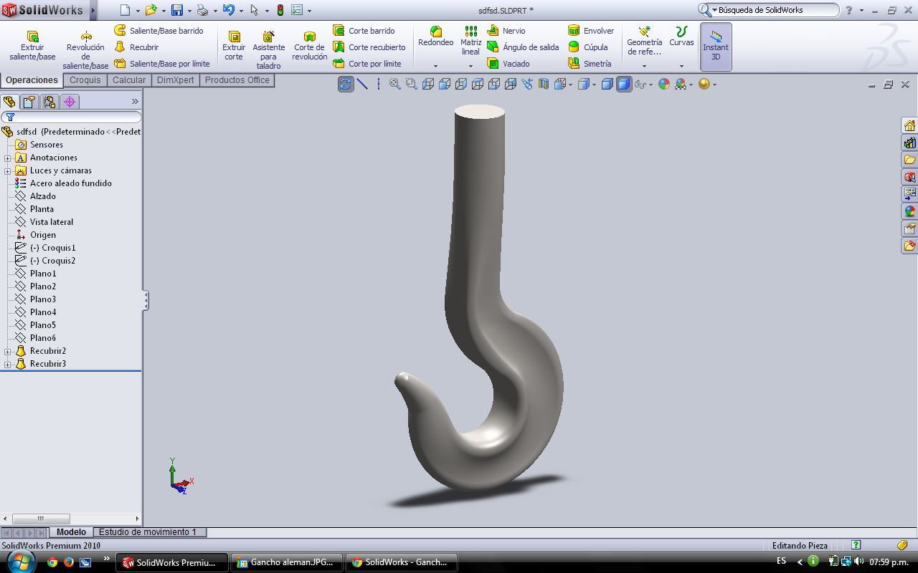Open the PropertyManager panel tab icon

pos(29,101)
